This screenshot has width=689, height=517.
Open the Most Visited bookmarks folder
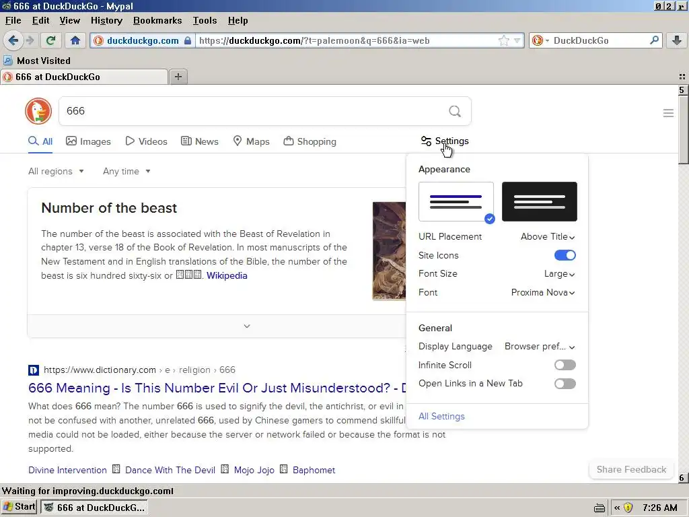click(38, 61)
